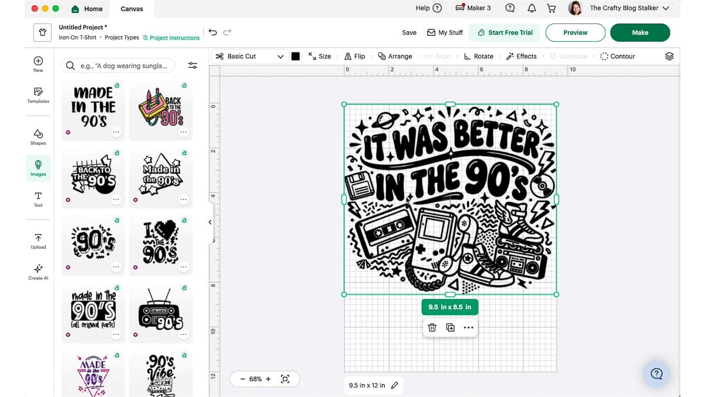Viewport: 705px width, 397px height.
Task: Click the Undo arrow
Action: (213, 32)
